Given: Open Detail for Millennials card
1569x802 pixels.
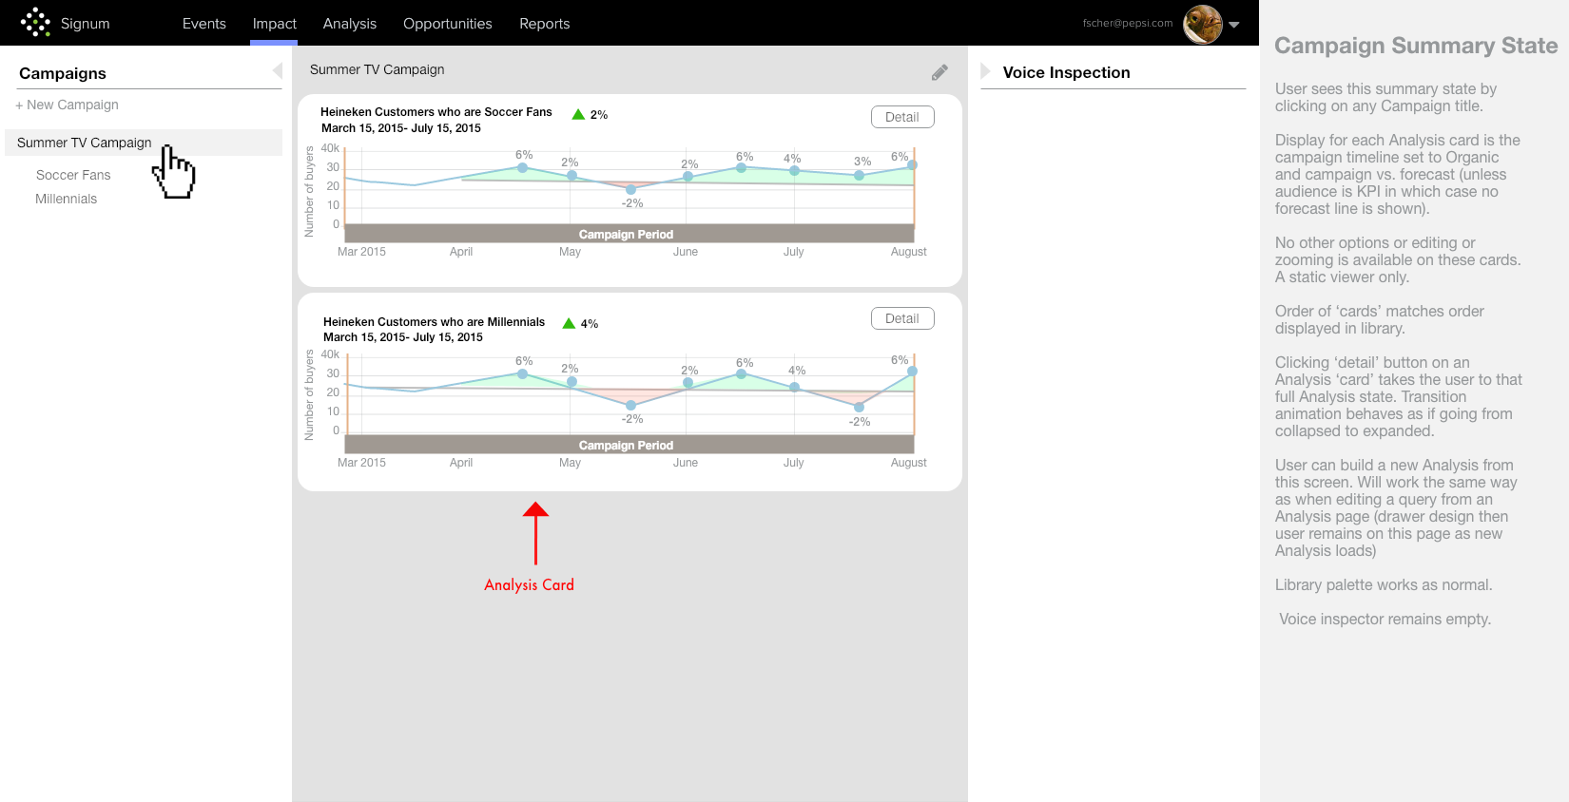Looking at the screenshot, I should [x=902, y=318].
